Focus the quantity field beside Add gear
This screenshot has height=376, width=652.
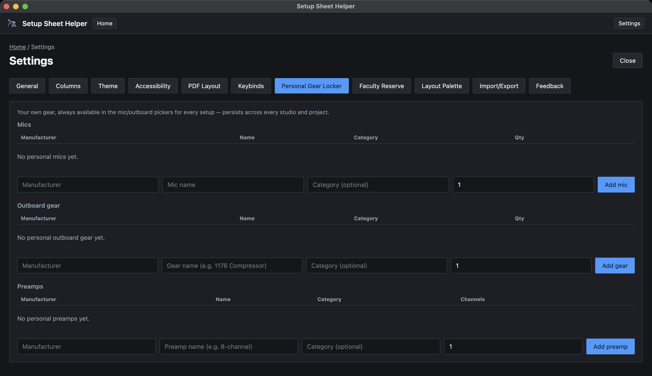click(x=521, y=266)
